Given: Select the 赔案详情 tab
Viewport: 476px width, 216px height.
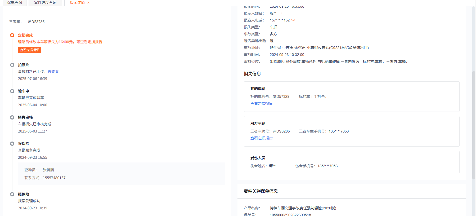Looking at the screenshot, I should click(77, 3).
